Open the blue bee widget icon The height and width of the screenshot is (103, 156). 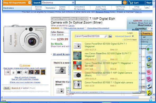149,58
